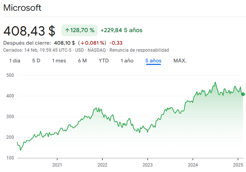Click the Después del cierre: label
This screenshot has height=172, width=246.
click(27, 43)
